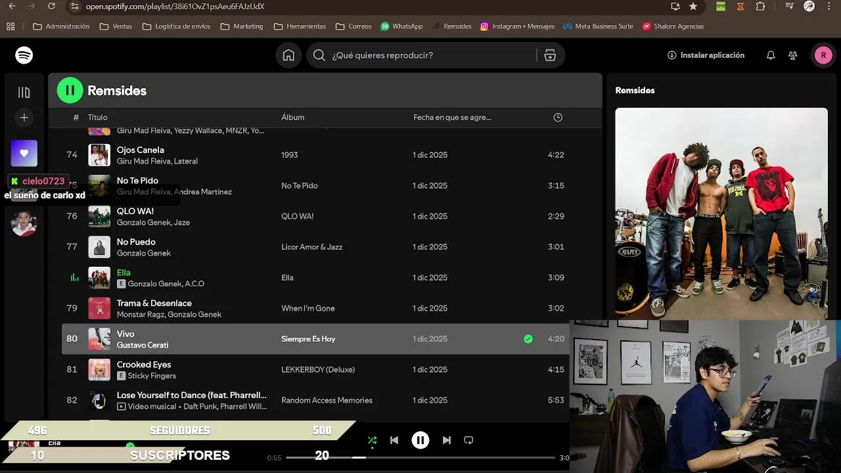Screen dimensions: 841x473
Task: Open album When I'm Gone
Action: pyautogui.click(x=308, y=308)
